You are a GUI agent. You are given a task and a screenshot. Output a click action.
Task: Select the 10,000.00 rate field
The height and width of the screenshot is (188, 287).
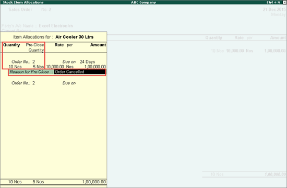55,67
